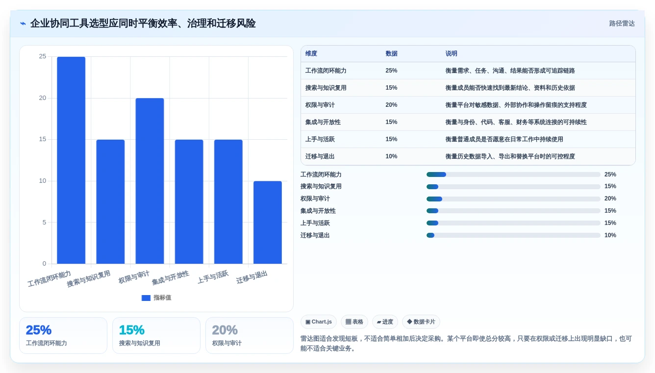This screenshot has width=655, height=373.
Task: Click the Chart.js tag
Action: click(319, 322)
